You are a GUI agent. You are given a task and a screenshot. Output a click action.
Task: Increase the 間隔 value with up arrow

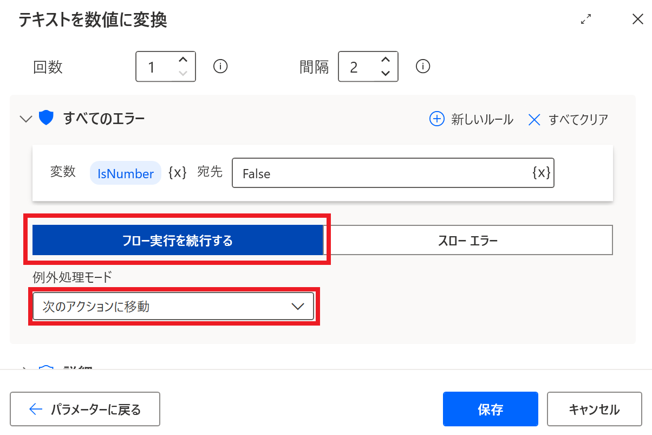tap(385, 60)
